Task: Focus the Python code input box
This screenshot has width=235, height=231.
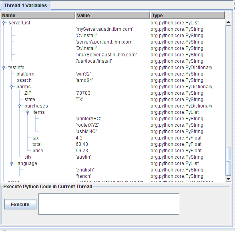Action: click(109, 204)
